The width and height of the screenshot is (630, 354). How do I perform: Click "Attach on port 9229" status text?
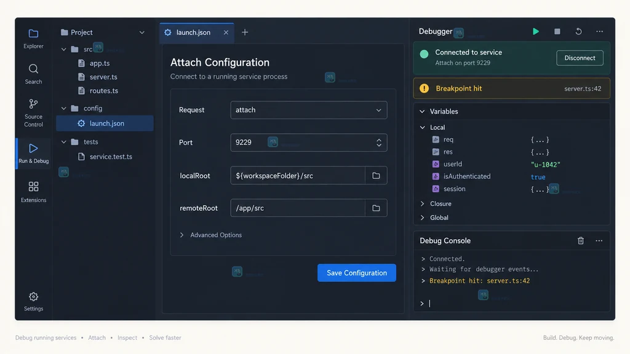pos(463,63)
